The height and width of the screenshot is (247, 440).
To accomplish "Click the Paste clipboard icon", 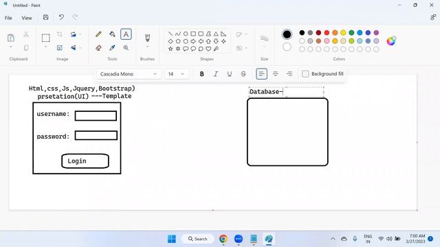I will (x=11, y=38).
